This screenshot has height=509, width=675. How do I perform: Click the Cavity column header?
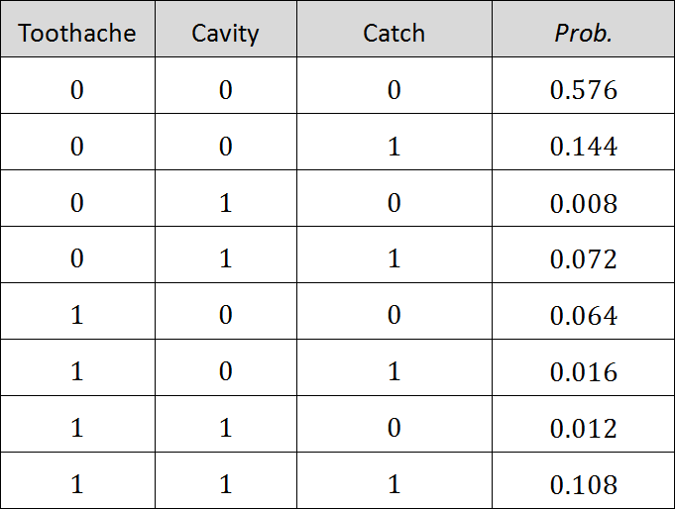[225, 33]
